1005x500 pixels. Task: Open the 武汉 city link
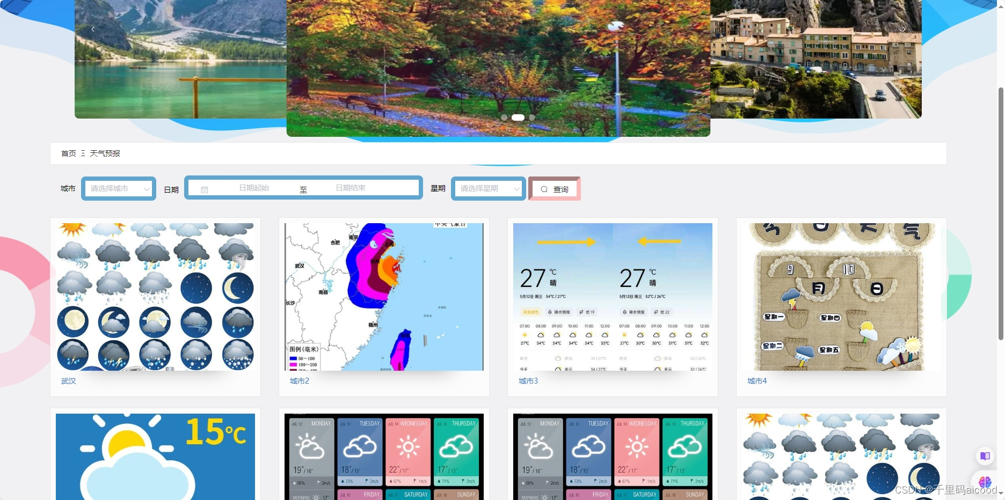pyautogui.click(x=69, y=381)
